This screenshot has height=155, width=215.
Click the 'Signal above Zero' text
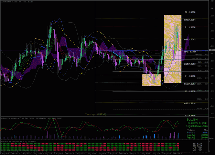point(197,126)
